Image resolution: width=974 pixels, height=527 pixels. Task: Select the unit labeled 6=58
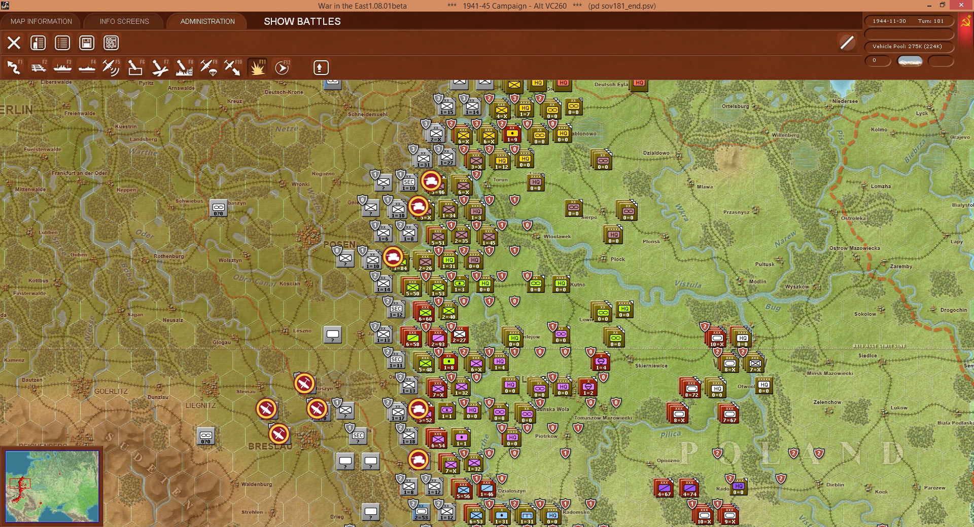pyautogui.click(x=412, y=338)
